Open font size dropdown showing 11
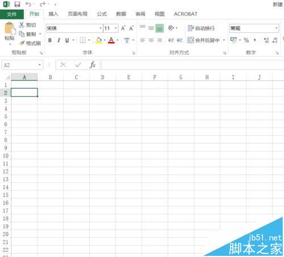The image size is (284, 257). pyautogui.click(x=116, y=28)
